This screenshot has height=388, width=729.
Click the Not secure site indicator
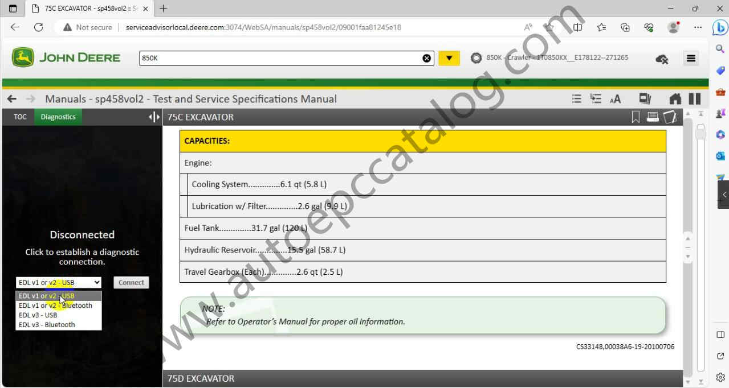[x=88, y=27]
